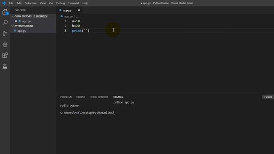Click line number 2 in gutter
274x154 pixels.
pyautogui.click(x=66, y=26)
